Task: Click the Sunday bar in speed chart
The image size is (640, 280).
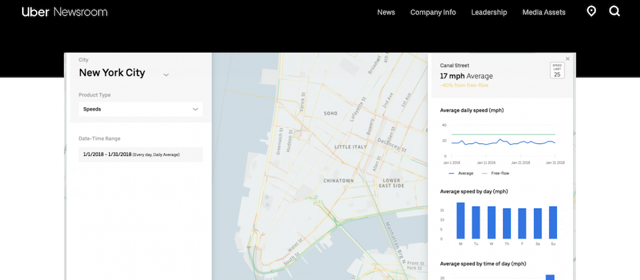Action: tap(553, 223)
